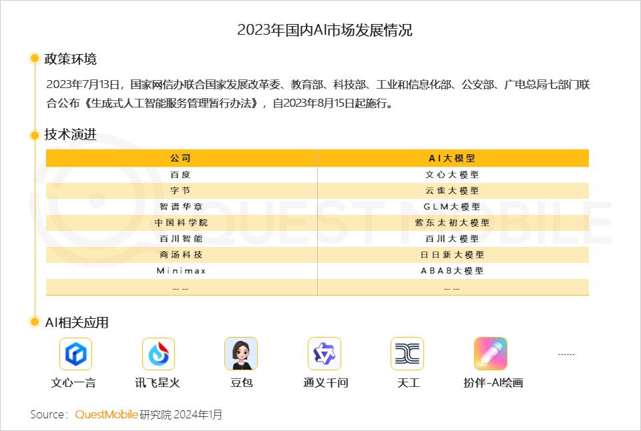Click the 云雀大模型 cell
Image resolution: width=641 pixels, height=431 pixels.
[453, 191]
